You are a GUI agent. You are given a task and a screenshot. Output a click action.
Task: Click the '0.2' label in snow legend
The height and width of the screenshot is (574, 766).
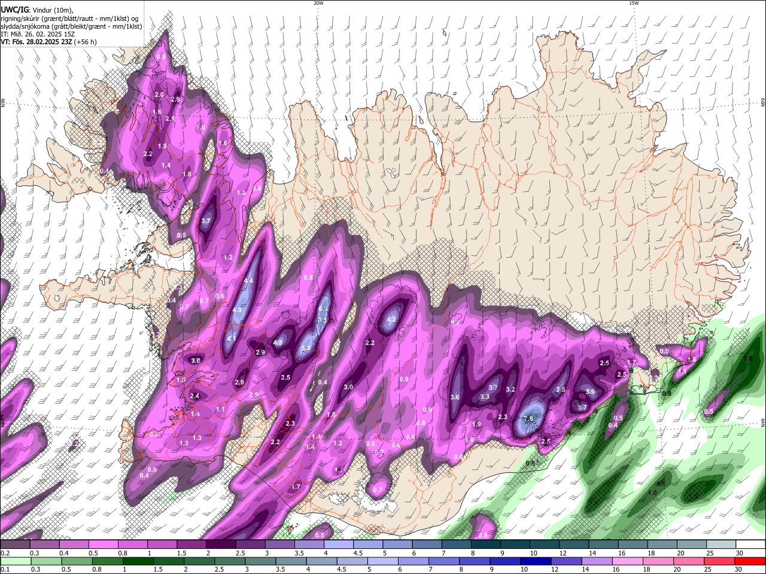(x=4, y=553)
